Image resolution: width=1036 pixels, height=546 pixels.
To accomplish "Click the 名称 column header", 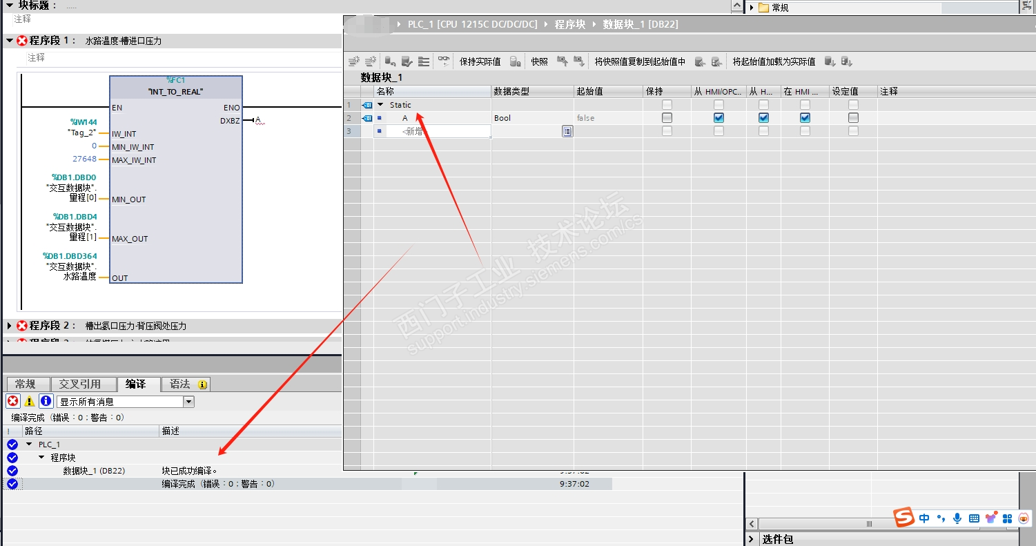I will pos(432,91).
